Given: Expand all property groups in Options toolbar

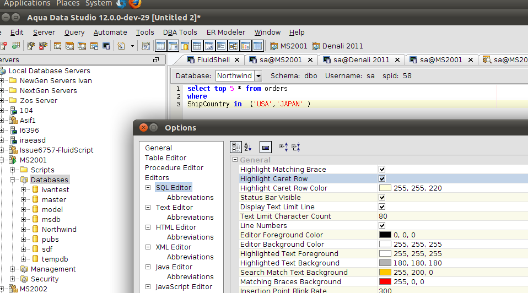Looking at the screenshot, I should pos(283,147).
